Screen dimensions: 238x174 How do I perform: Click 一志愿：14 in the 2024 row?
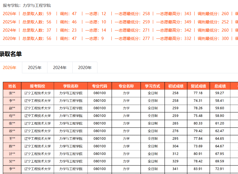(96, 30)
